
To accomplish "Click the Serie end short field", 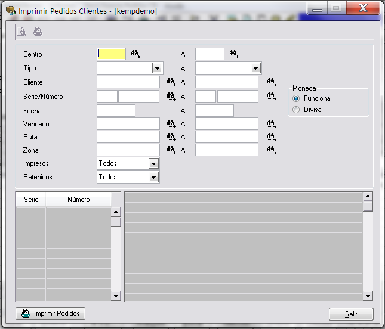I will (205, 96).
